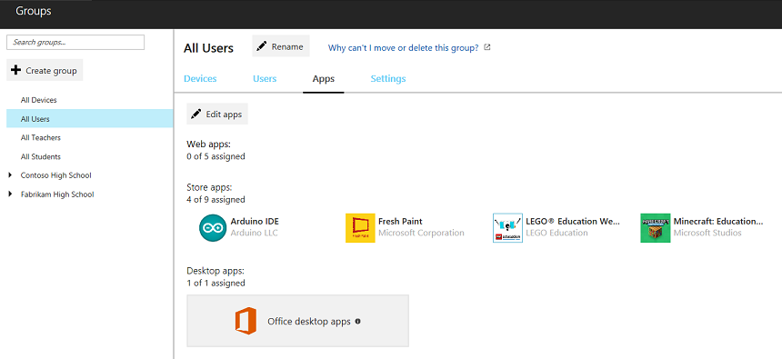Click the Office logo icon
The image size is (782, 359).
(246, 321)
